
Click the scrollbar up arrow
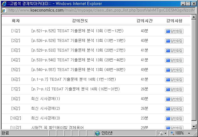[194, 18]
